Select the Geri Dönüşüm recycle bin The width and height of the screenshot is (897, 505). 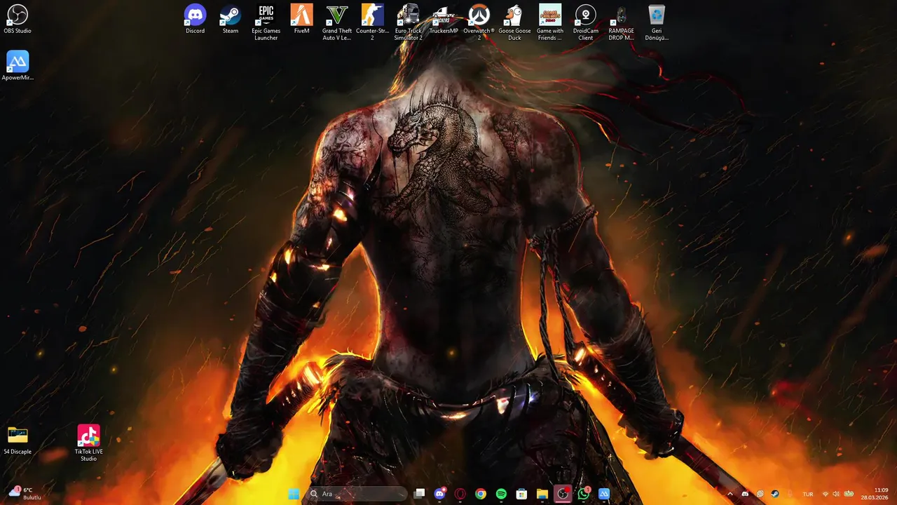(x=657, y=22)
